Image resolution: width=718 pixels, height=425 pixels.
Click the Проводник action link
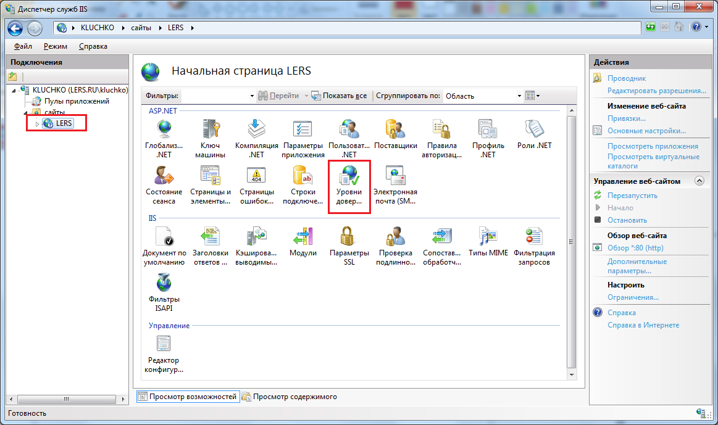pos(627,78)
